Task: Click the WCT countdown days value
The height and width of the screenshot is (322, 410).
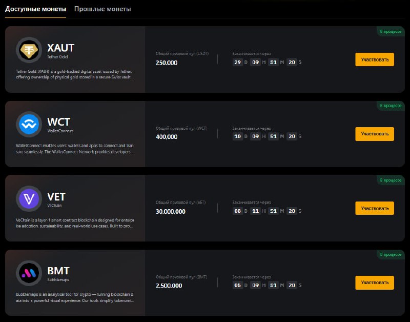Action: tap(237, 136)
